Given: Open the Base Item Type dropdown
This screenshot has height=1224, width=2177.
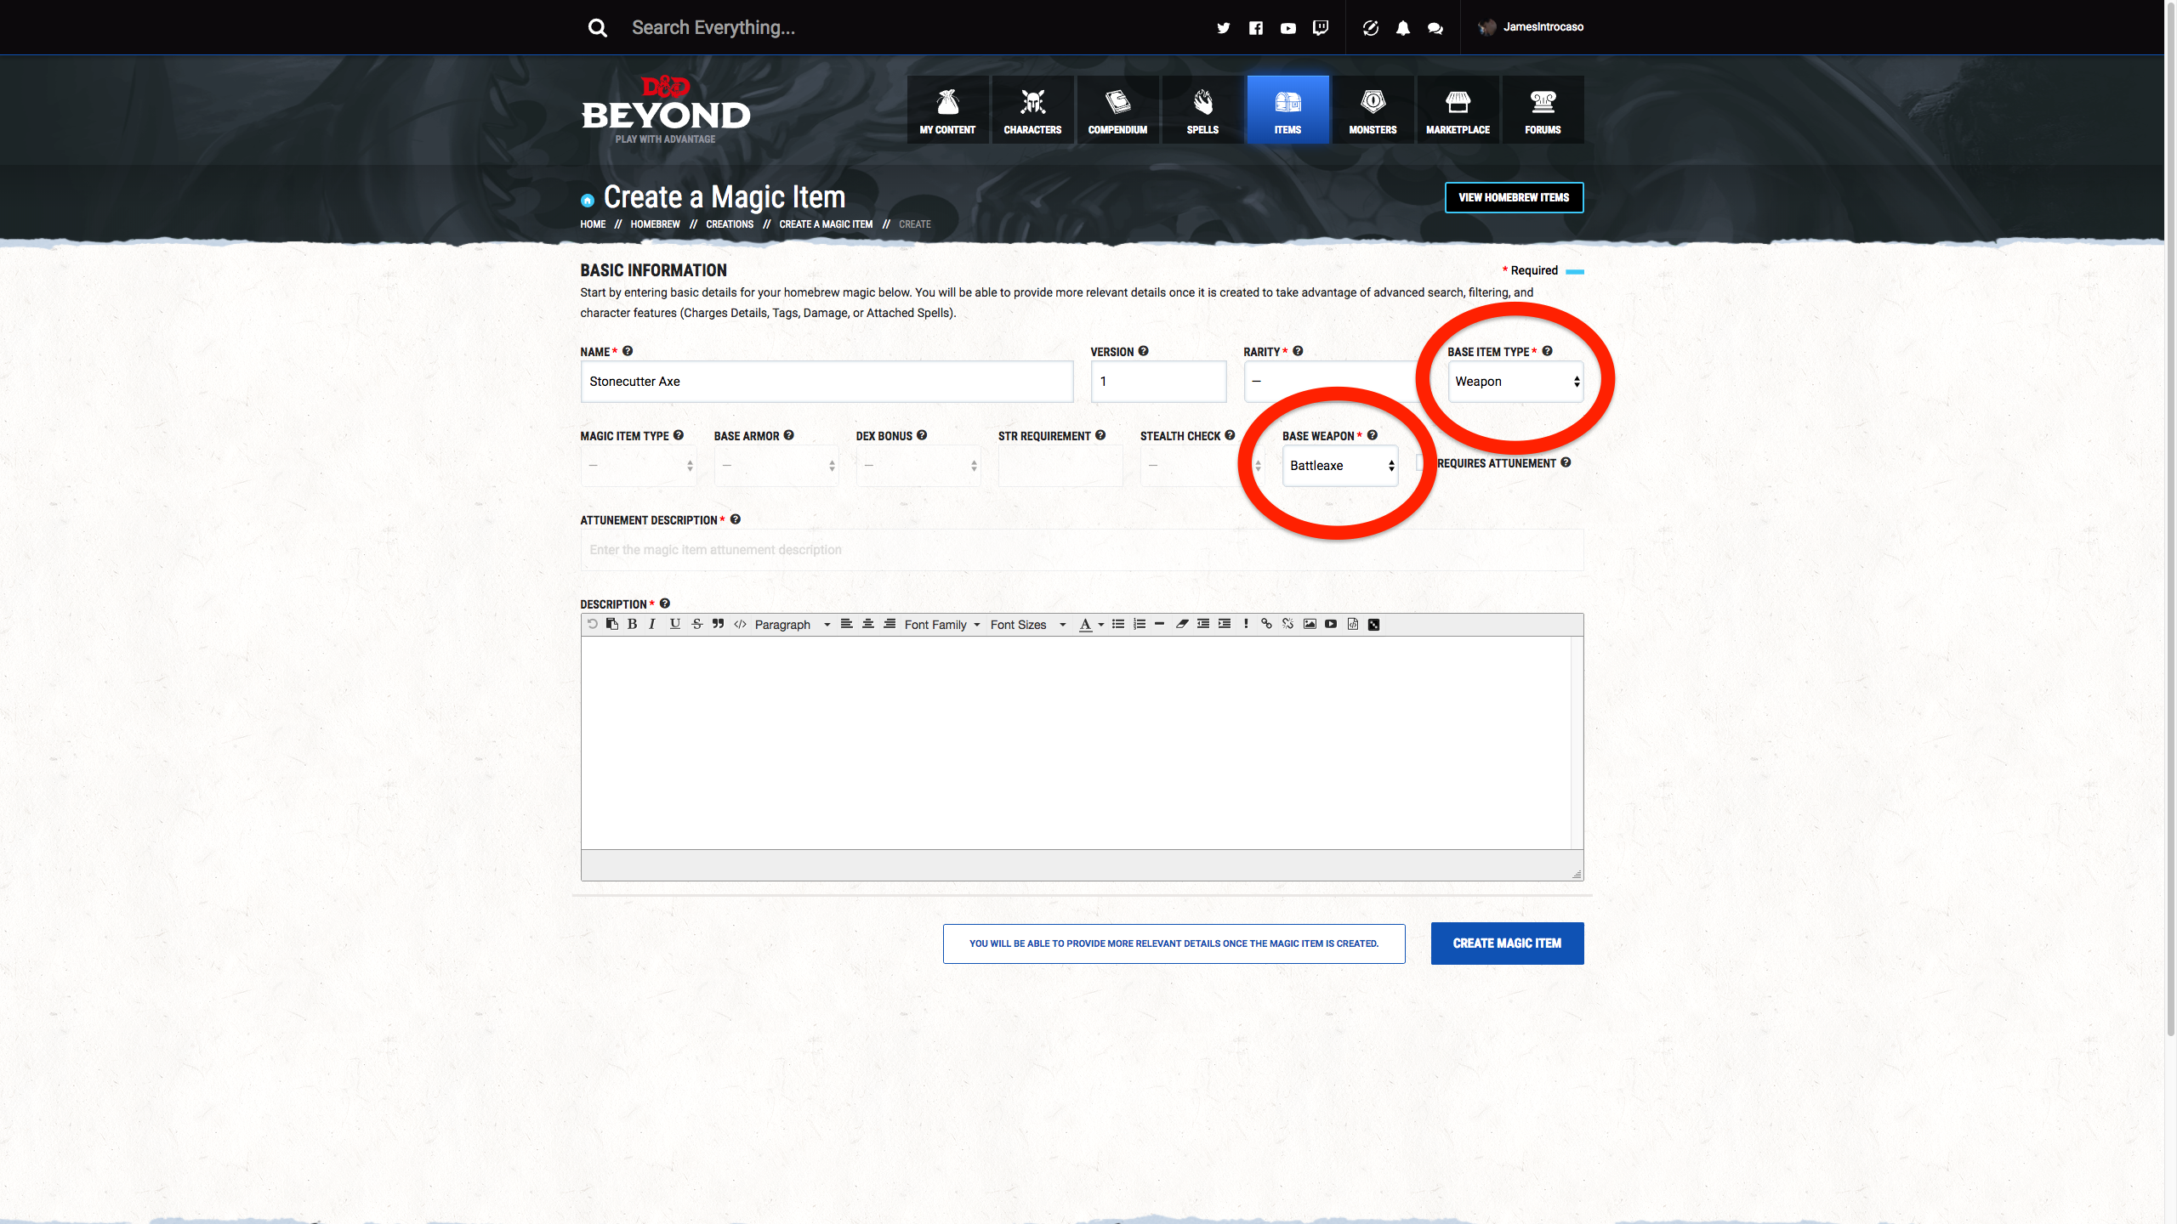Looking at the screenshot, I should 1516,382.
